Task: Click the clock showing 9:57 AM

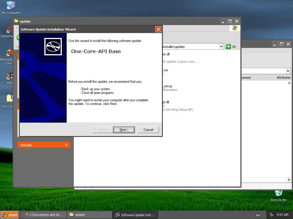Action: click(x=282, y=215)
